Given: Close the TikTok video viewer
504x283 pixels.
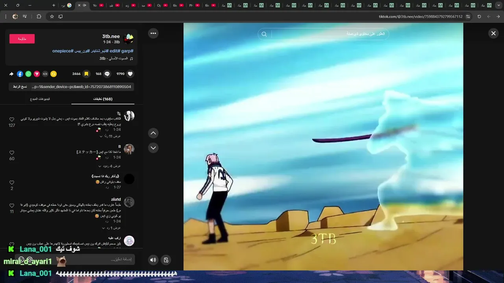Looking at the screenshot, I should (493, 33).
